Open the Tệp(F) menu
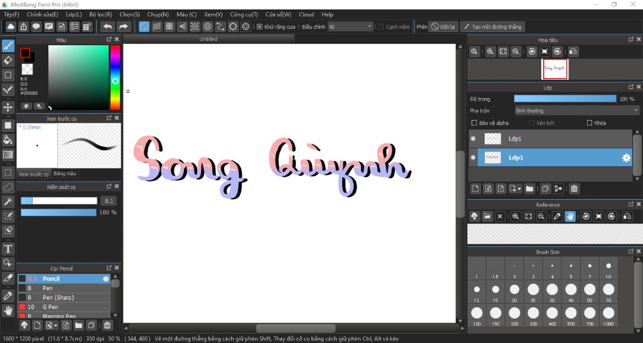Screen dimensions: 643x343 [x=11, y=14]
